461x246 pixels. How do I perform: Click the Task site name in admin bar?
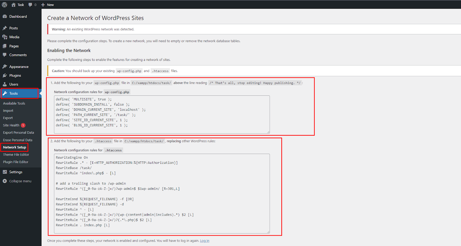[x=21, y=5]
